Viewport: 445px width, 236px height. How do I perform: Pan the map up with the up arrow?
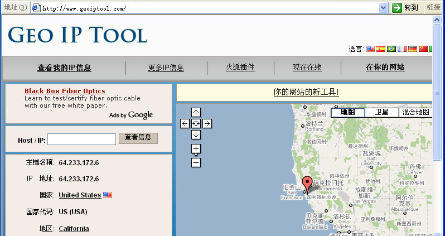pos(196,113)
